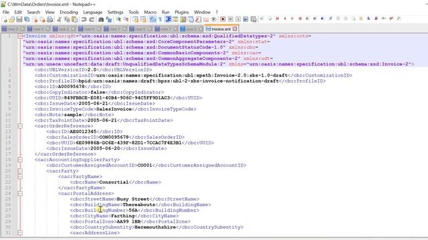
Task: Open the Plugins menu
Action: tap(181, 12)
